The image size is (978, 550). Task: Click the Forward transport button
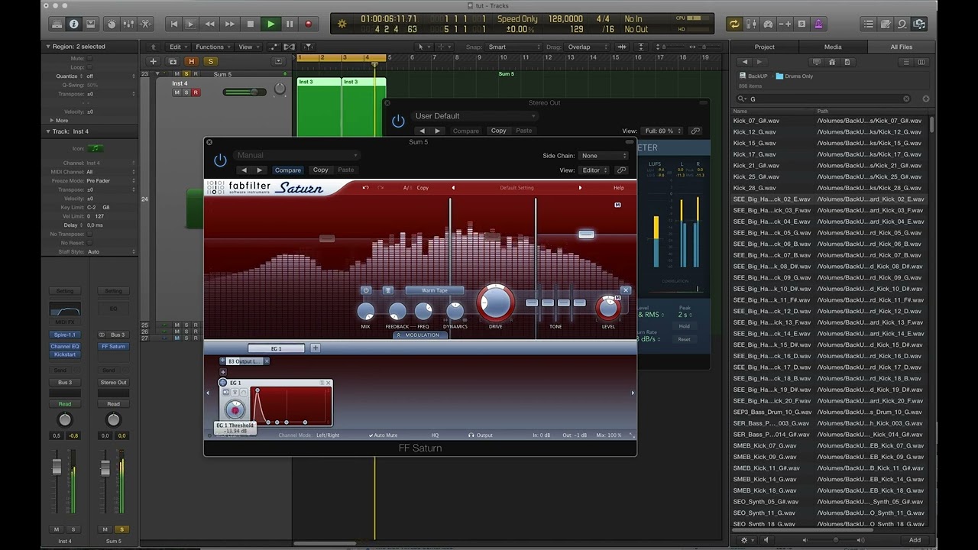tap(230, 24)
